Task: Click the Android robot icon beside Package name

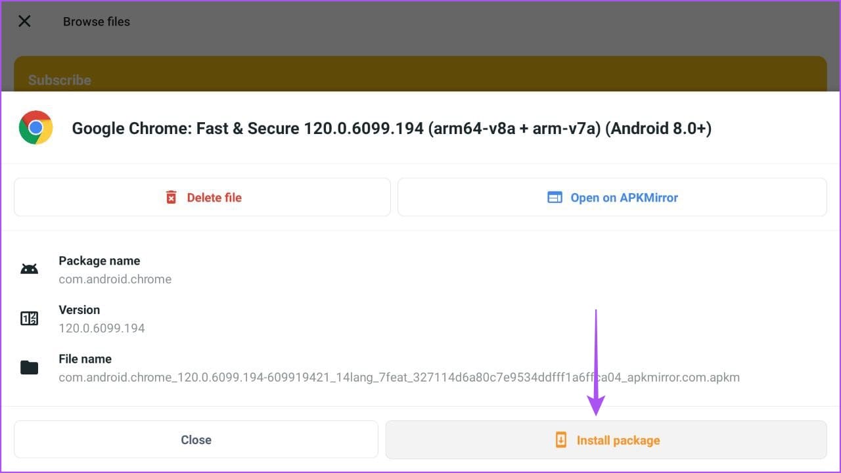Action: click(29, 269)
